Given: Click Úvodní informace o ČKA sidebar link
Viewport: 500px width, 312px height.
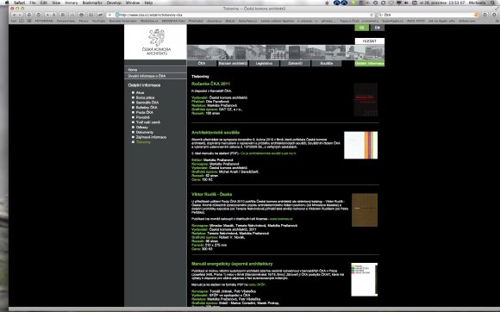Looking at the screenshot, I should [155, 76].
